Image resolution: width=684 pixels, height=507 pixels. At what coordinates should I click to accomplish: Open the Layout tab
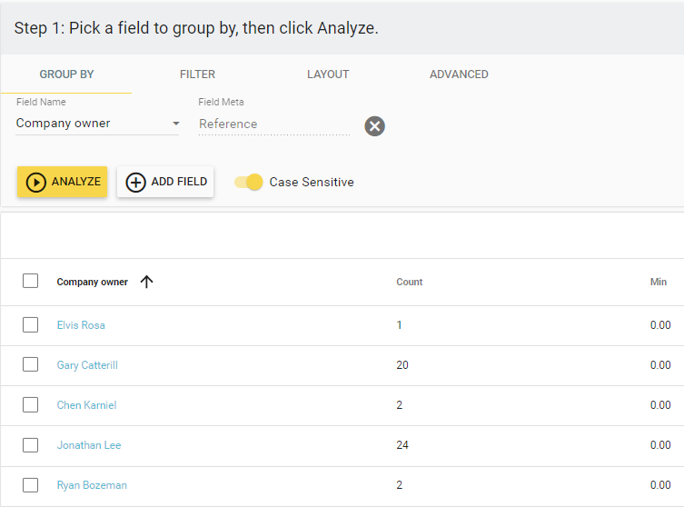(x=328, y=75)
